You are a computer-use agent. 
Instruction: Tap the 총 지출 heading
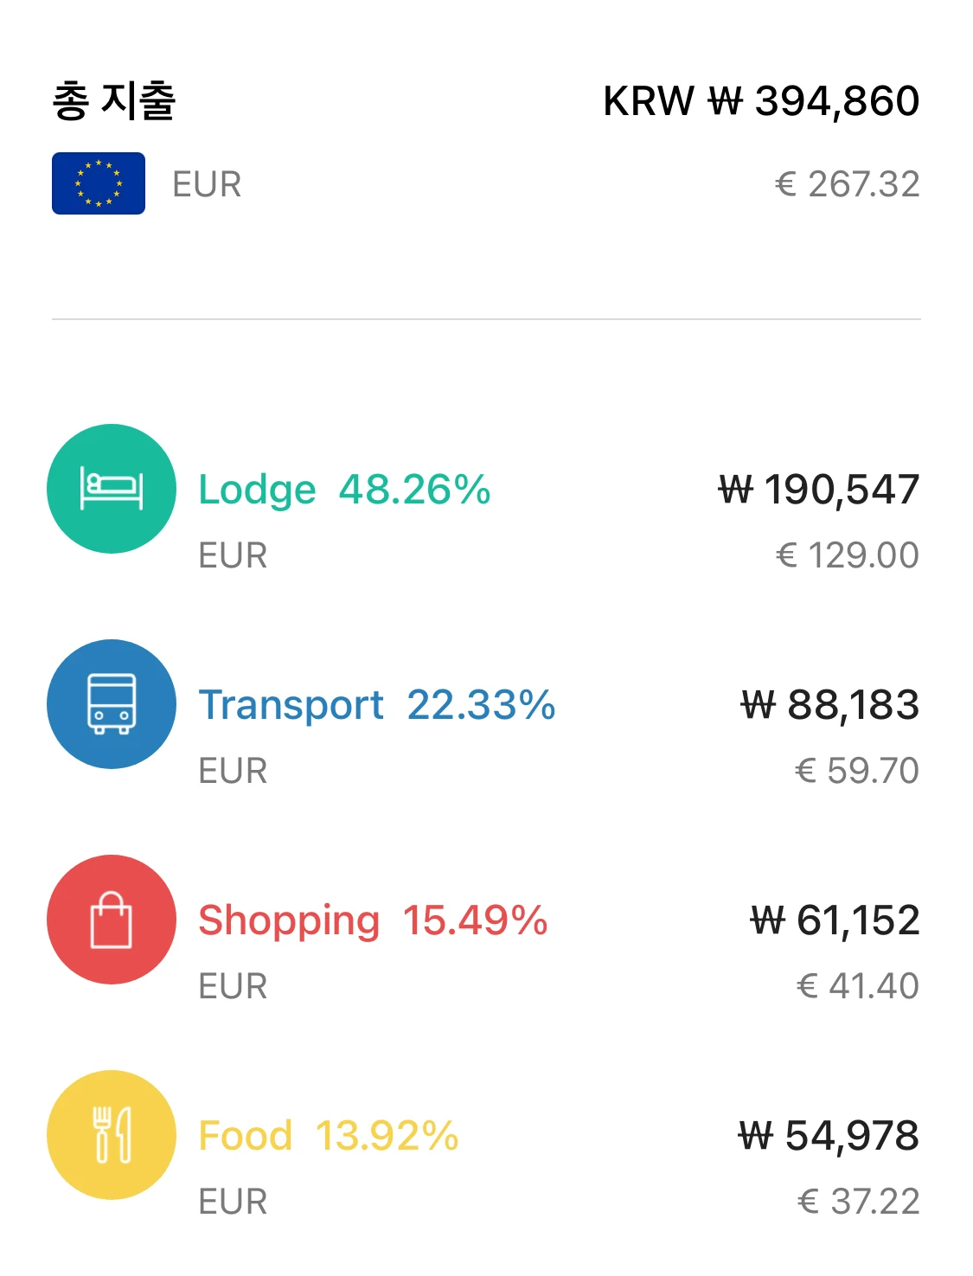click(114, 100)
